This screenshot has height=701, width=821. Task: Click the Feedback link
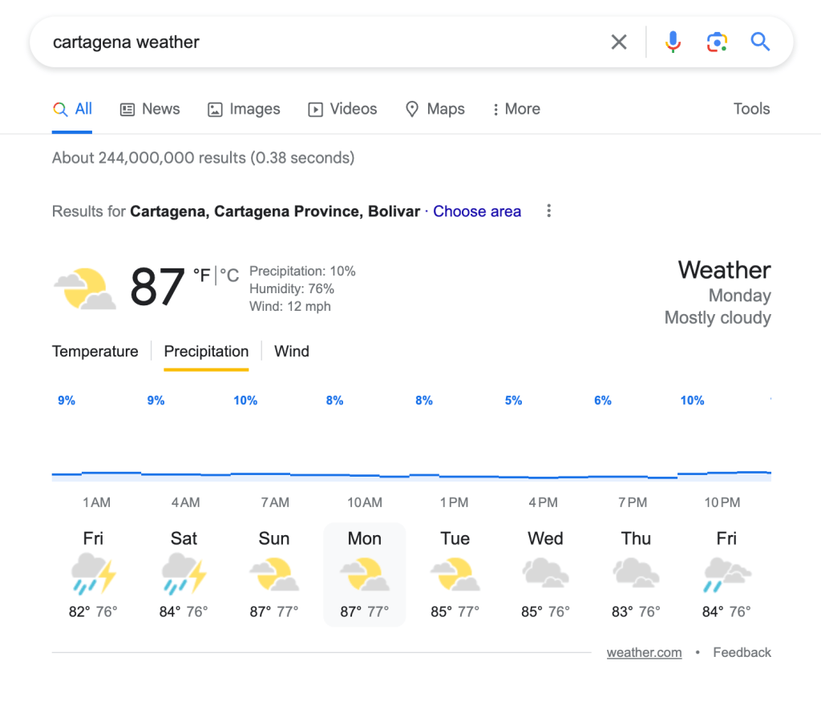point(742,652)
